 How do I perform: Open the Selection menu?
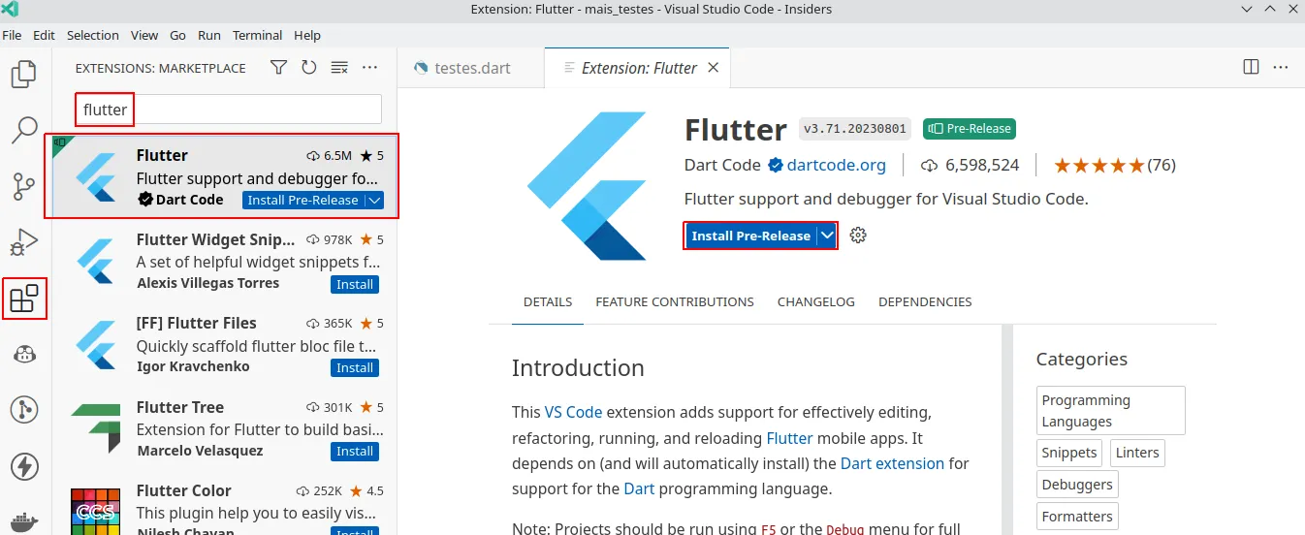(x=93, y=35)
